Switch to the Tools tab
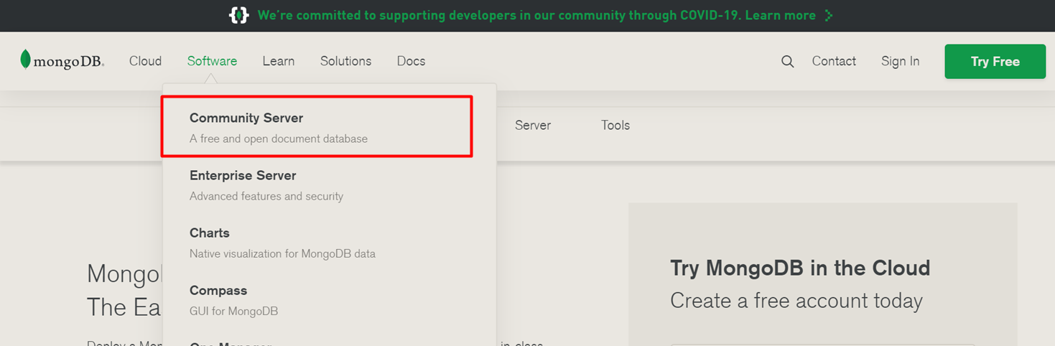 (x=615, y=125)
